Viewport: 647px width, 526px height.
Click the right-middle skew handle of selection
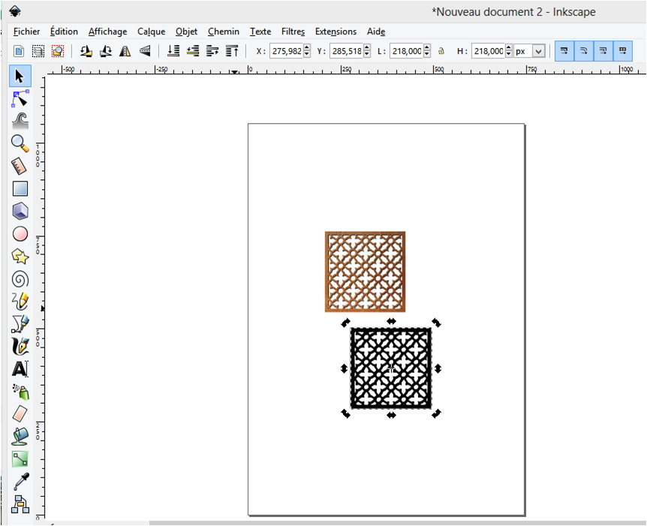coord(438,368)
